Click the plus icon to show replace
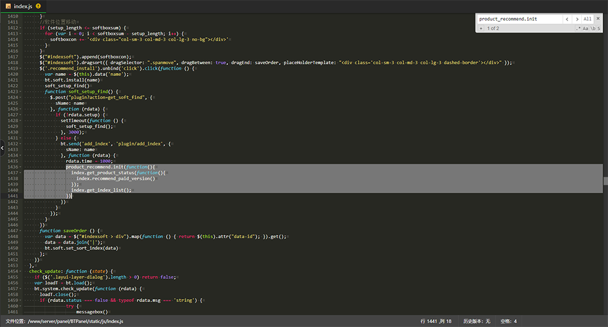Screen dimensions: 608x327 tap(480, 28)
